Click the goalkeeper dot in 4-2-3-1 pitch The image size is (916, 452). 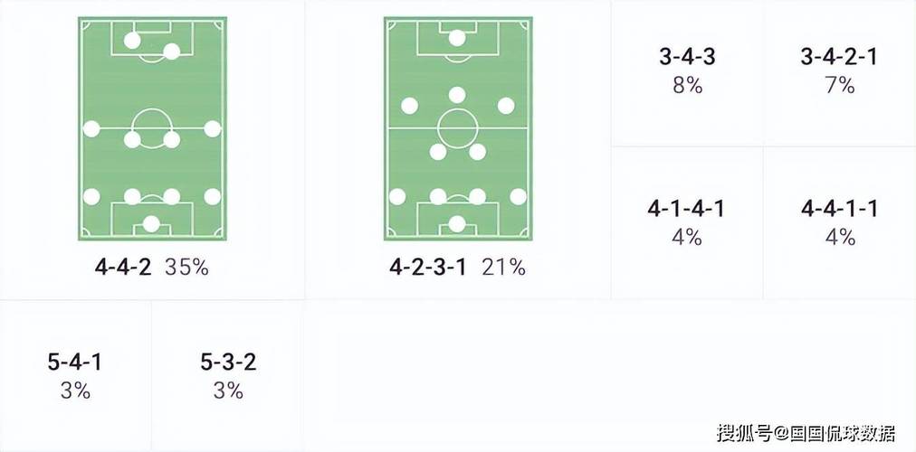[x=457, y=224]
